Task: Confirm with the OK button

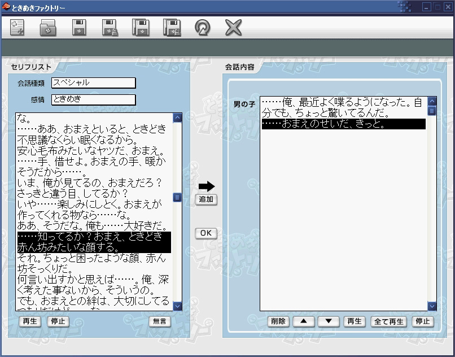Action: [206, 233]
